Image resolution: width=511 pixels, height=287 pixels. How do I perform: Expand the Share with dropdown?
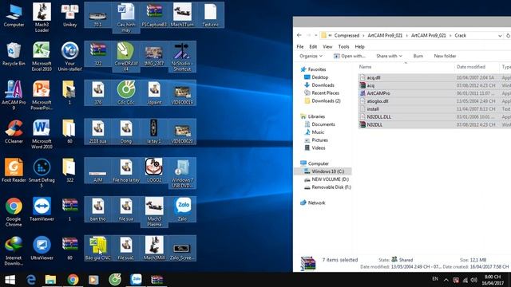tap(389, 56)
